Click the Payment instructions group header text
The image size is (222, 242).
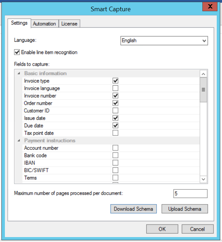click(50, 140)
